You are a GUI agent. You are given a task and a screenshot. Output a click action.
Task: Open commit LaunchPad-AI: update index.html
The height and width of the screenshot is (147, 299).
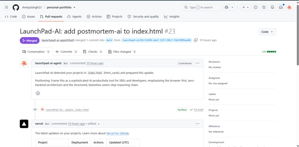coord(67,110)
